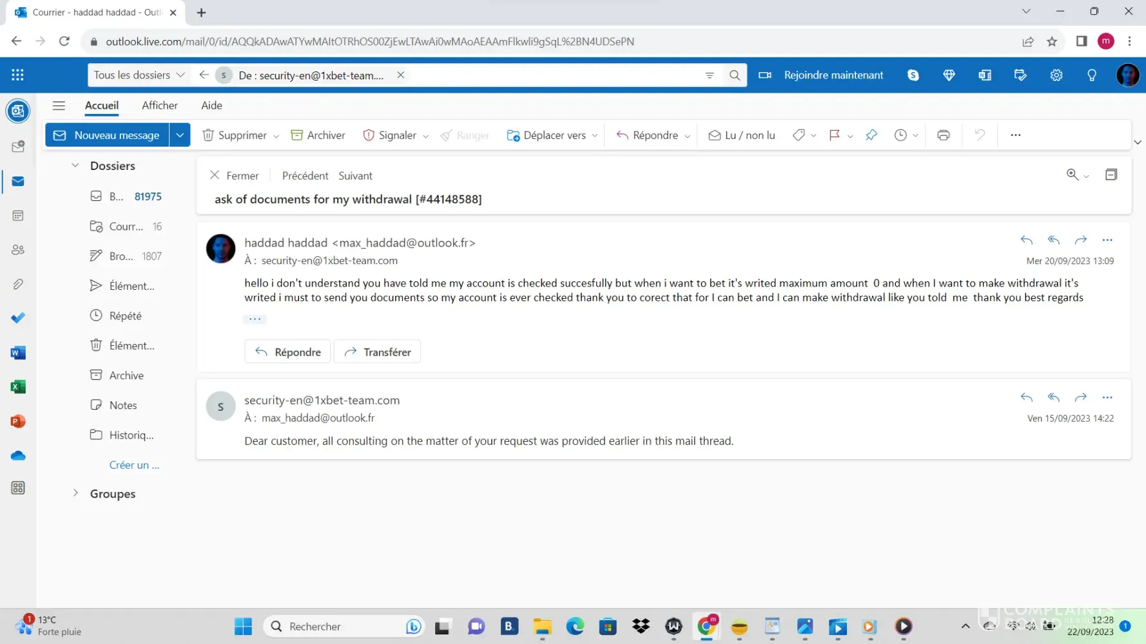Open the Nouveau message dropdown arrow
Screen dimensions: 1146x644
180,135
